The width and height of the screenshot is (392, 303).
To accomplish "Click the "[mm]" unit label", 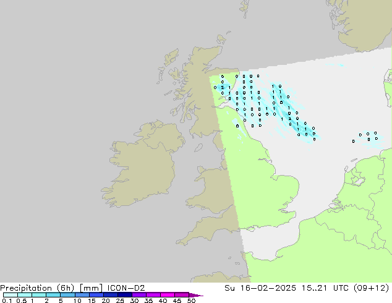I will pos(91,288).
